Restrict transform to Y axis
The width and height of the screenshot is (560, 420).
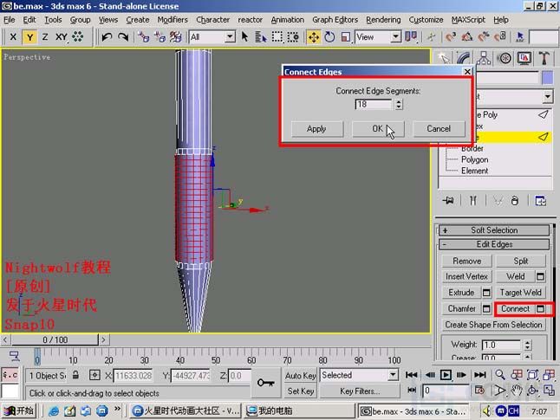[x=29, y=36]
